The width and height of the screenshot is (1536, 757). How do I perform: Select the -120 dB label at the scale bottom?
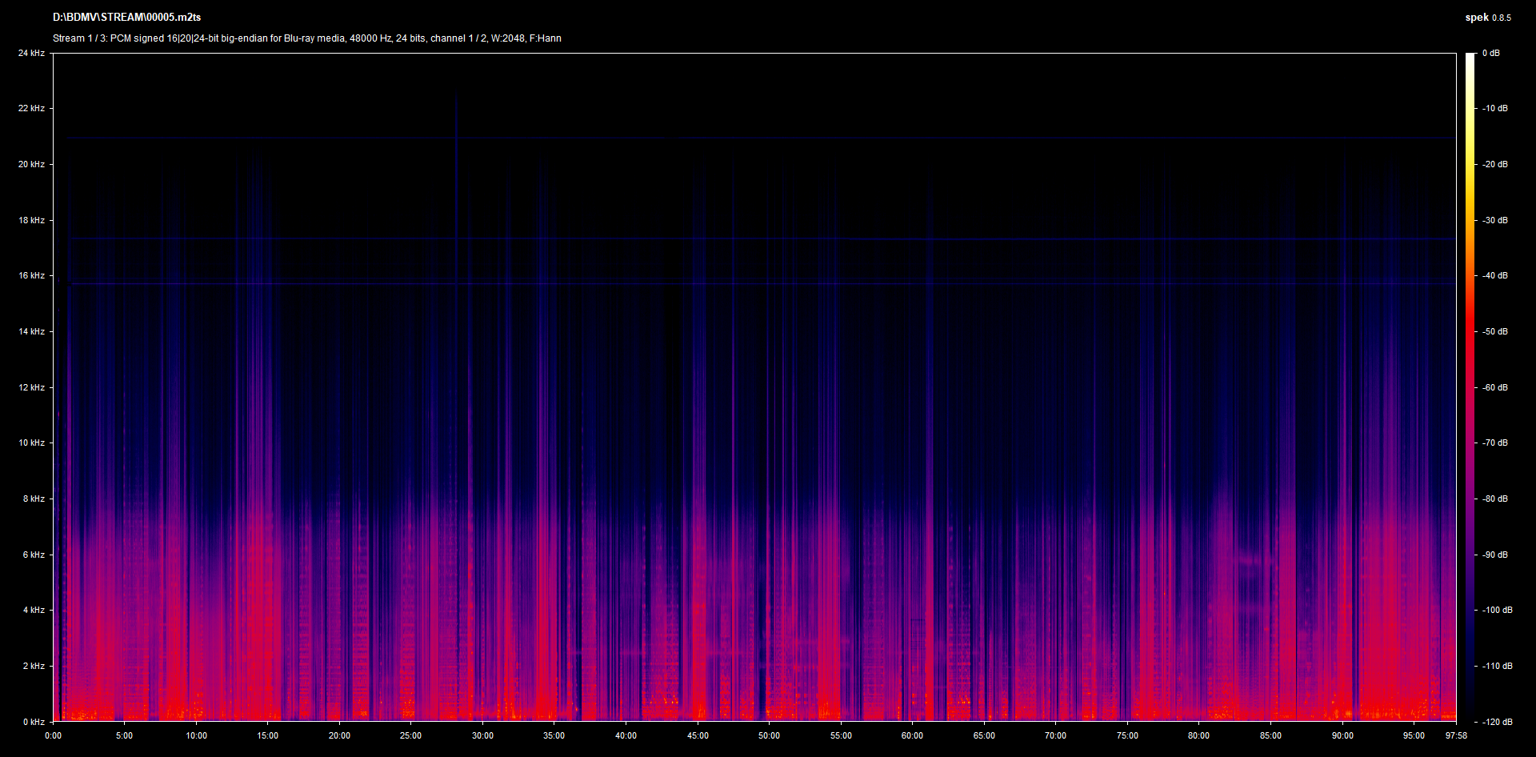(1496, 722)
